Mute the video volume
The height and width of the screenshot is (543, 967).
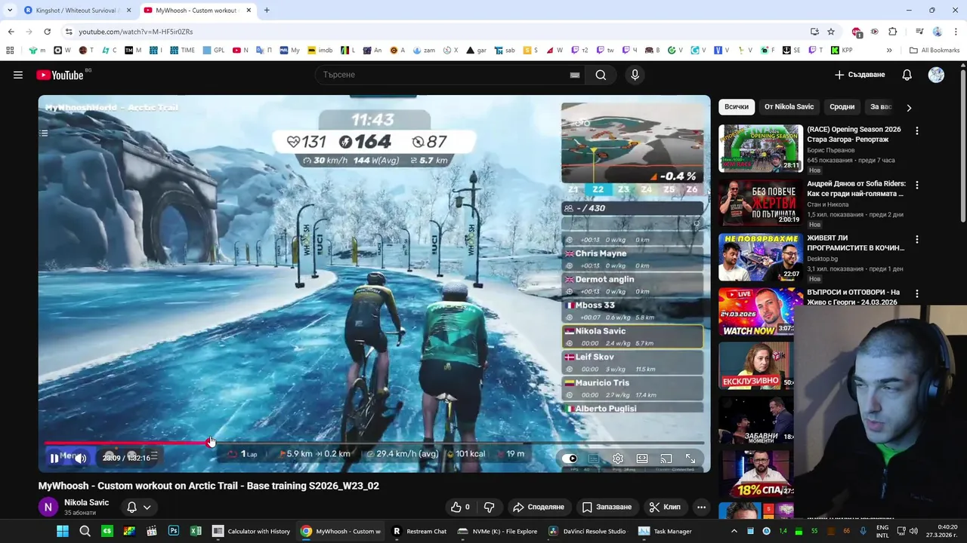[80, 458]
